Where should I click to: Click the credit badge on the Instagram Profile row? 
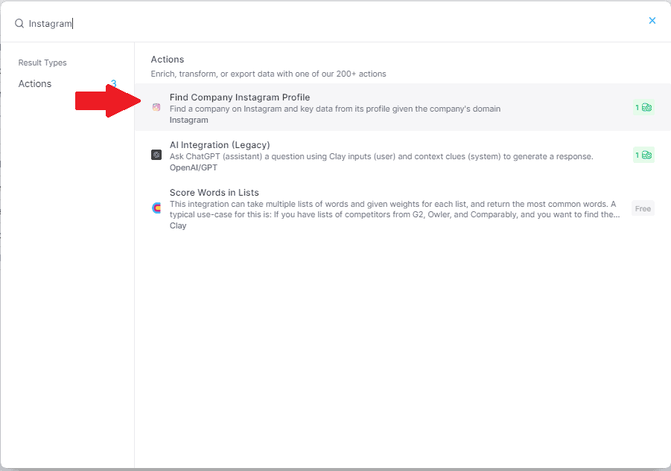click(643, 108)
